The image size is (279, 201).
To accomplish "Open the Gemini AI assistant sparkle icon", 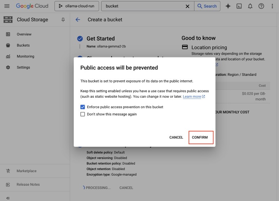I will [x=228, y=6].
